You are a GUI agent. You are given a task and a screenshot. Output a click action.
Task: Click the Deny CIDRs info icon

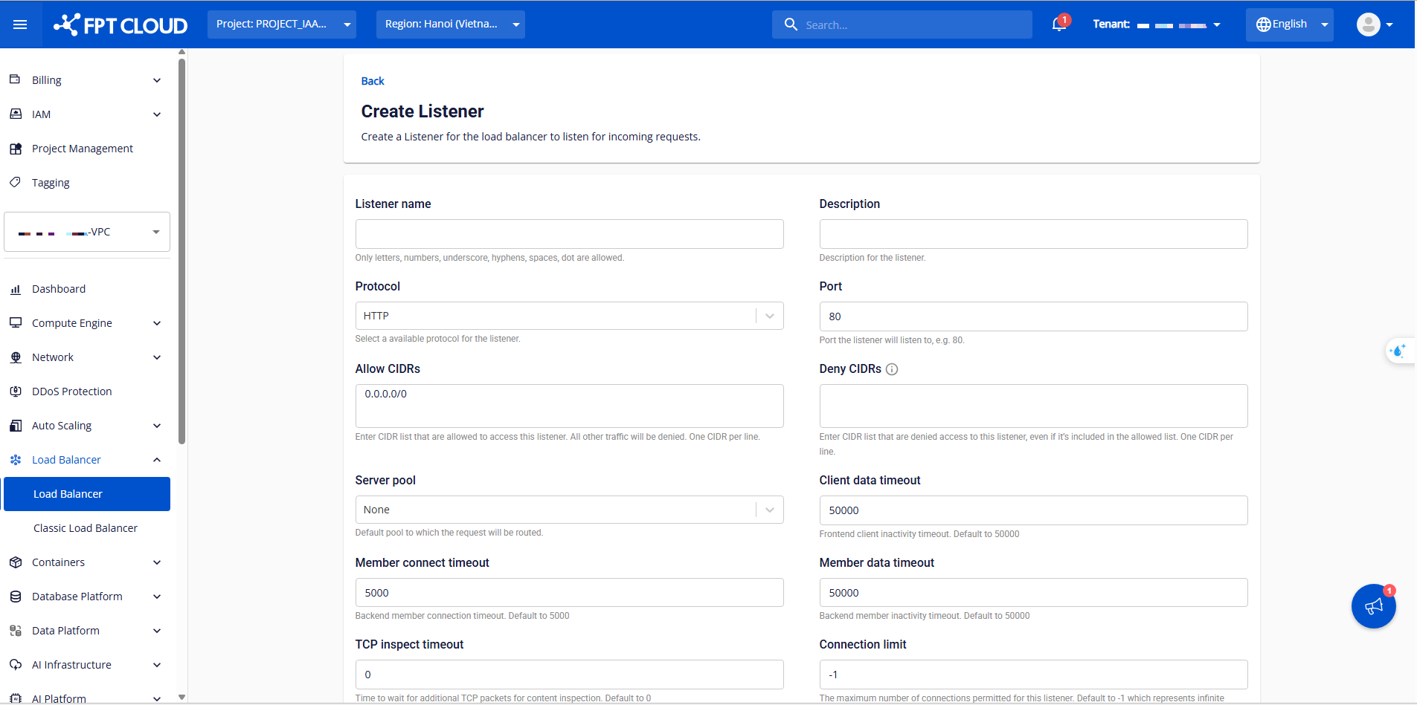tap(892, 369)
